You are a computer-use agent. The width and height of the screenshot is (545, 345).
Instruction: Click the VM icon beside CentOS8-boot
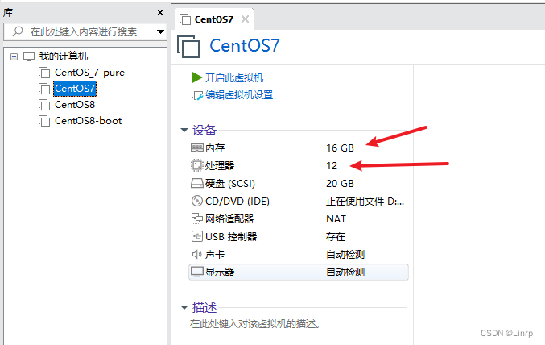[x=44, y=121]
